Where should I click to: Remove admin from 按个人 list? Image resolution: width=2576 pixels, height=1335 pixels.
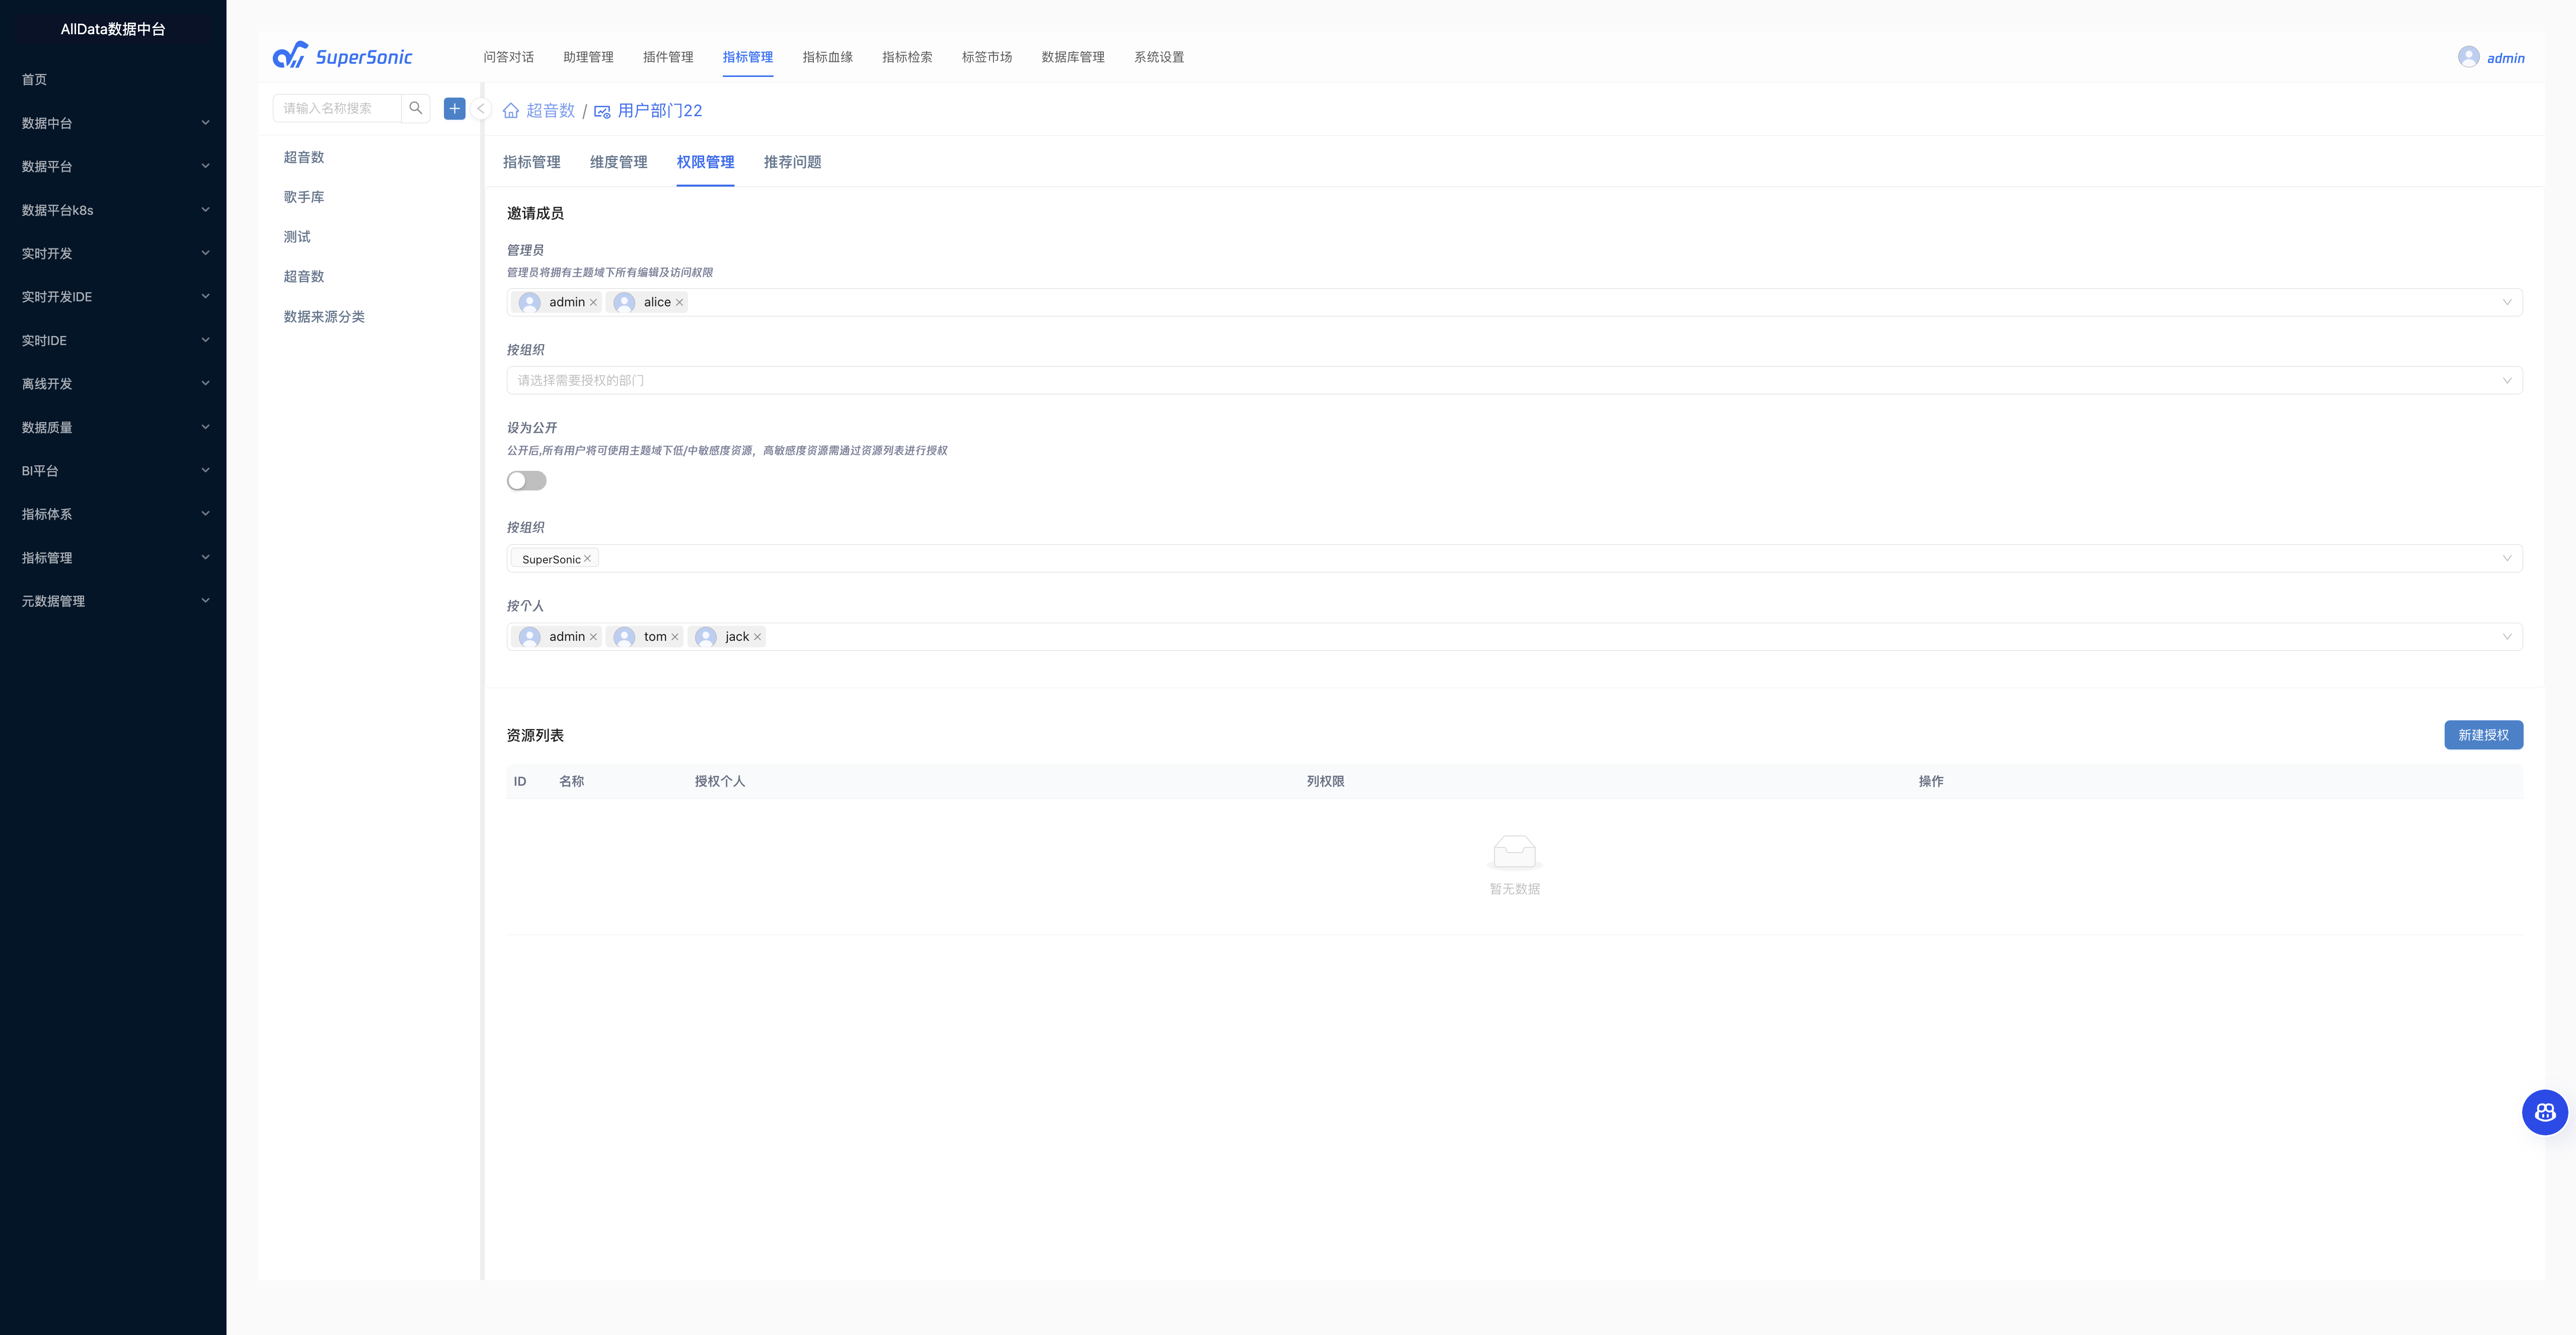(x=593, y=637)
